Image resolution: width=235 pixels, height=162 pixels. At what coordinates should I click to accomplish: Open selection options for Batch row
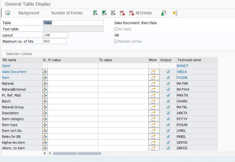coord(45,101)
